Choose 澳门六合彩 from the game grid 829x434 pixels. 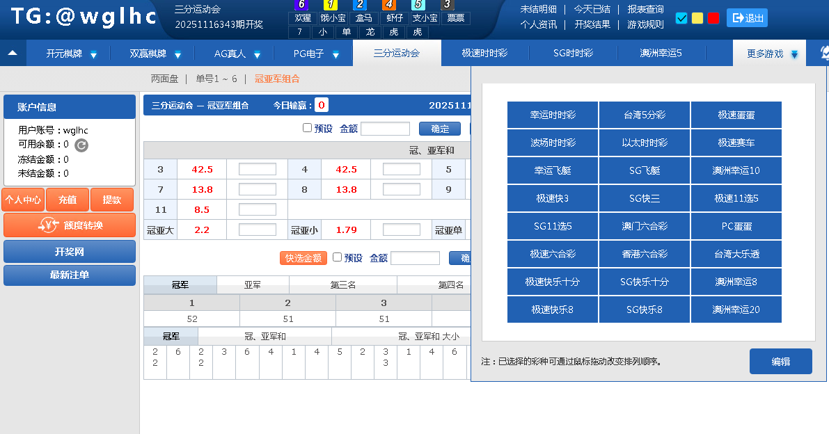645,226
